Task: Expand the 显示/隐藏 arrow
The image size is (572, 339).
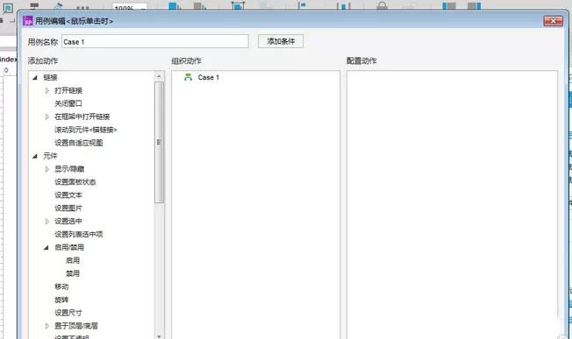Action: click(x=46, y=169)
